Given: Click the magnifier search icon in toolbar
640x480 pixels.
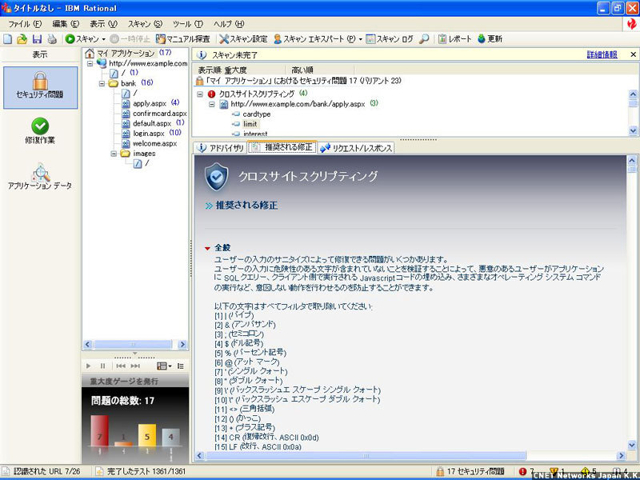Looking at the screenshot, I should (424, 38).
